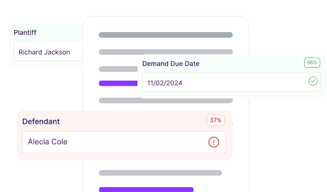Select the second gray line in document

coord(166,52)
